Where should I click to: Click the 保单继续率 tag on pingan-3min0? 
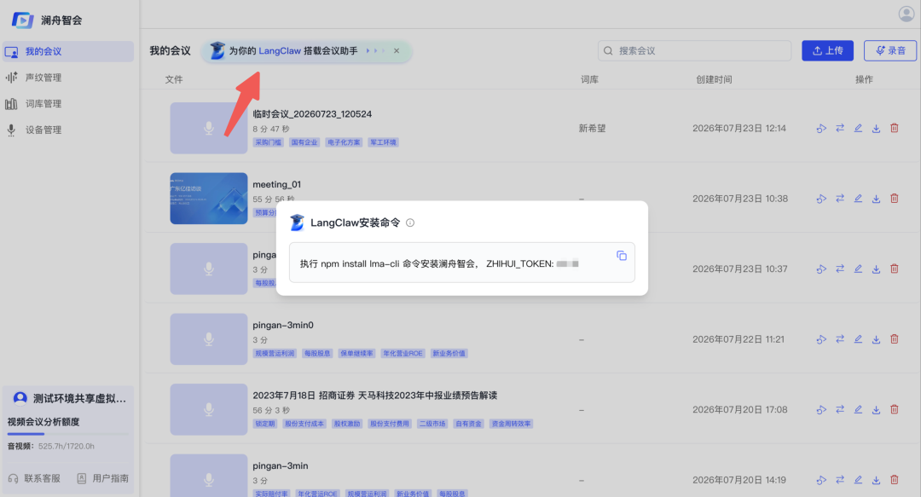(x=356, y=353)
